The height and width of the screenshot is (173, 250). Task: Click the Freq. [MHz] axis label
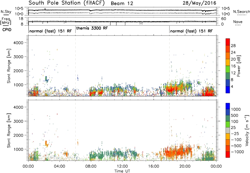point(6,21)
